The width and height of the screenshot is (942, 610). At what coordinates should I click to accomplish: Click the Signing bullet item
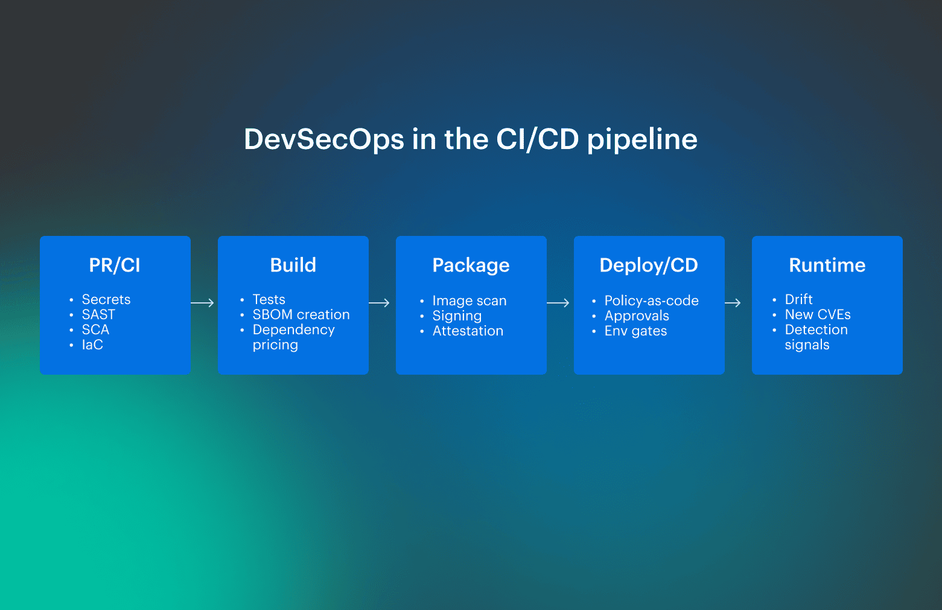tap(457, 316)
